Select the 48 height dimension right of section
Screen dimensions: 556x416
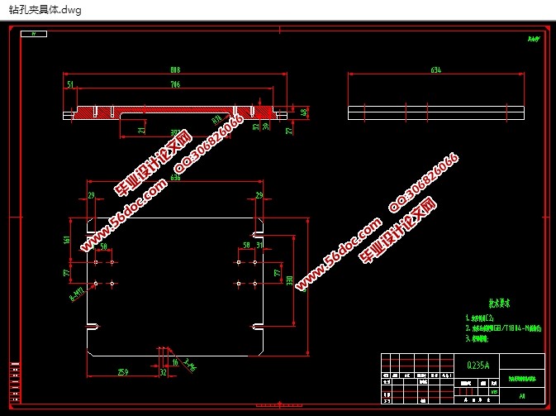(x=303, y=112)
